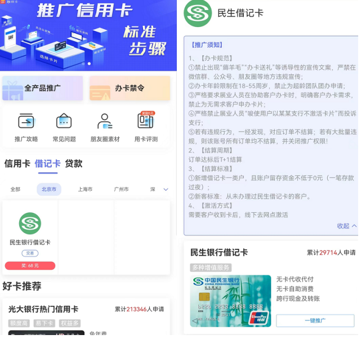Tap the 全产品推广 banner
Viewport: 361px width, 339px height.
tap(43, 88)
